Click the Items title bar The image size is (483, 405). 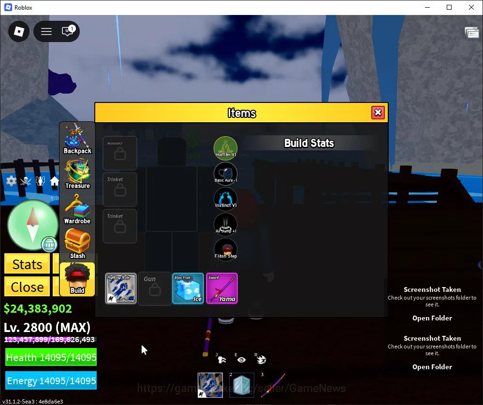coord(242,113)
